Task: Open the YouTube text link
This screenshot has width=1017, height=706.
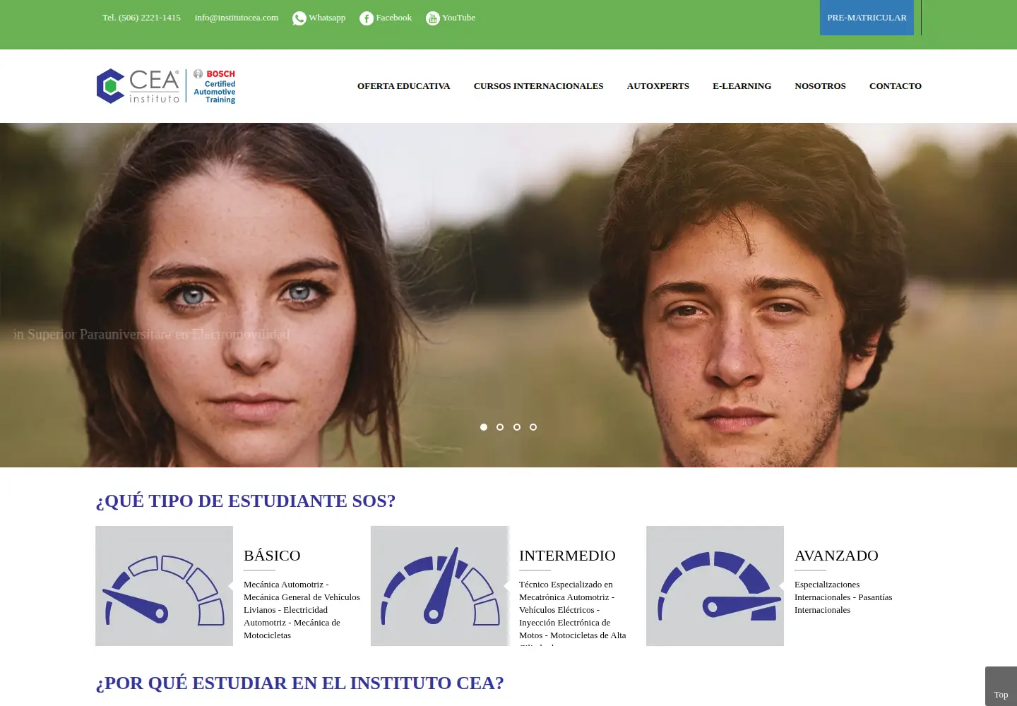Action: pos(458,18)
